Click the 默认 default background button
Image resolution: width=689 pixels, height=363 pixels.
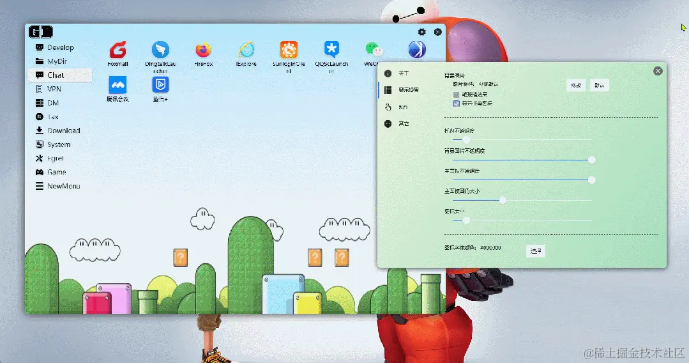600,86
